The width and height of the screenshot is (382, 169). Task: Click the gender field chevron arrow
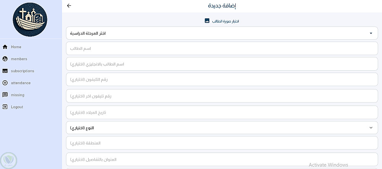(x=371, y=127)
